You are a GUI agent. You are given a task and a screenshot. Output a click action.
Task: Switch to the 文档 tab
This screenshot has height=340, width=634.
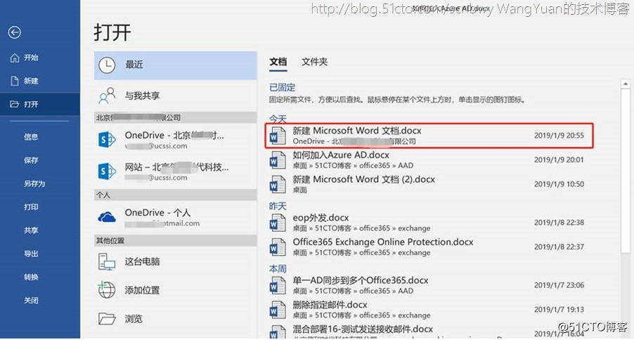[x=278, y=62]
